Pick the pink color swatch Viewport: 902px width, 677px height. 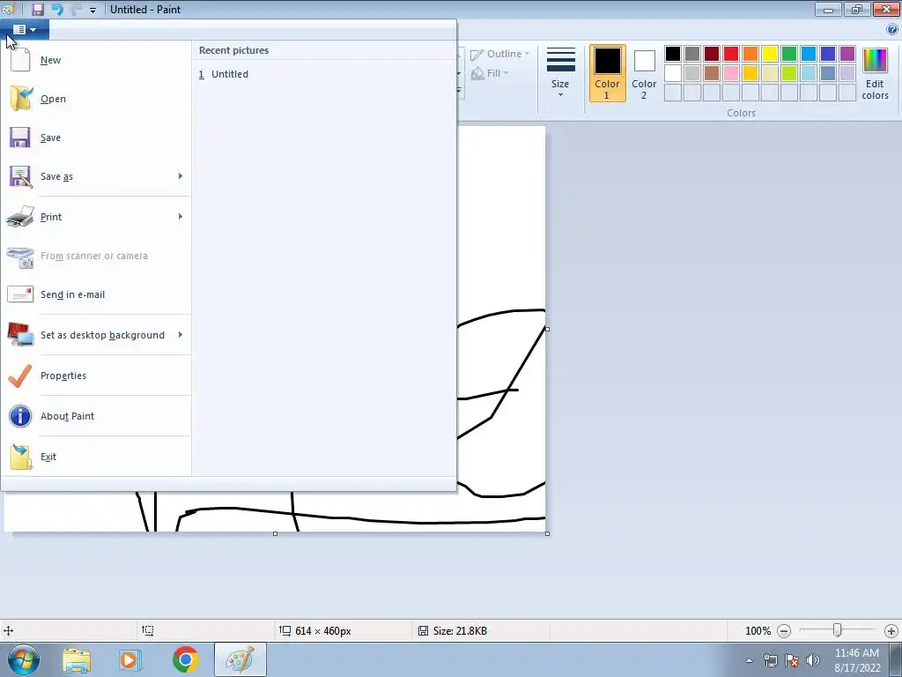pos(730,73)
